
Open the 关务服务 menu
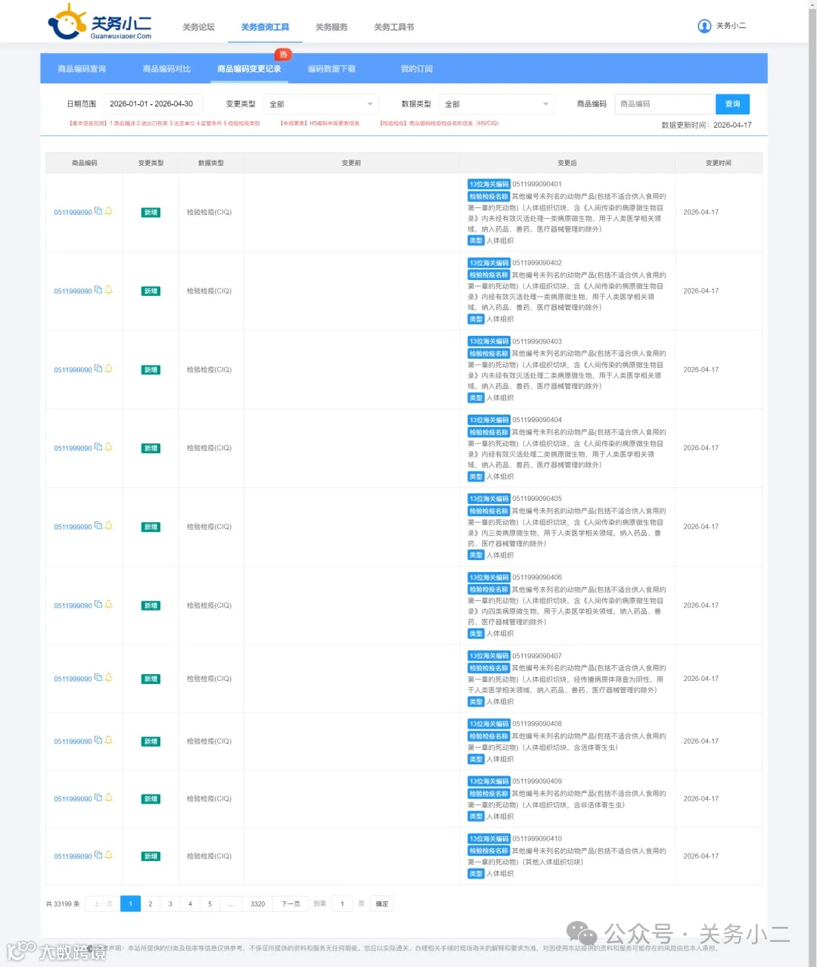(x=331, y=26)
